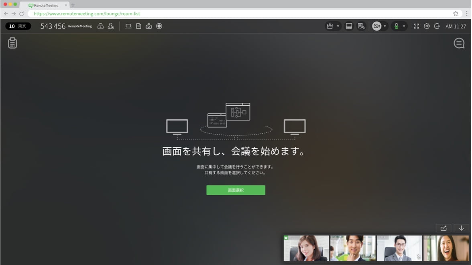
Task: Select the RemoteMeeting browser tab
Action: pos(46,5)
